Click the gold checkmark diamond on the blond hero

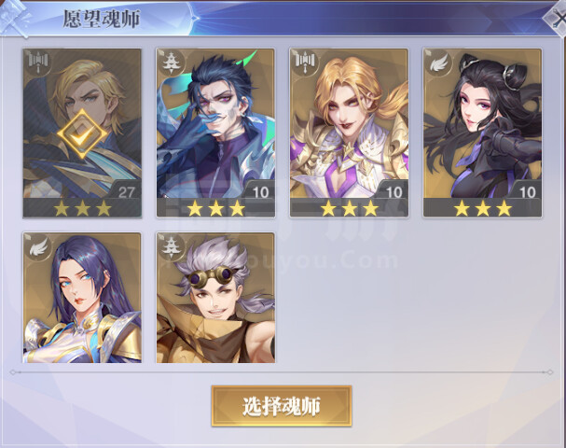pos(82,134)
